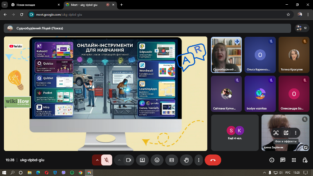The height and width of the screenshot is (176, 313).
Task: Show hidden system tray icons
Action: tap(264, 172)
